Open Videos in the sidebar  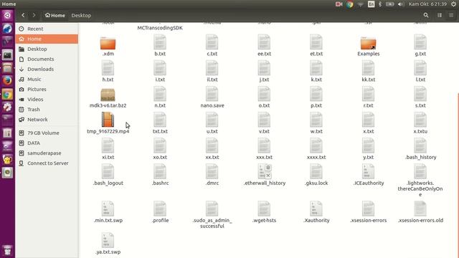[x=47, y=100]
